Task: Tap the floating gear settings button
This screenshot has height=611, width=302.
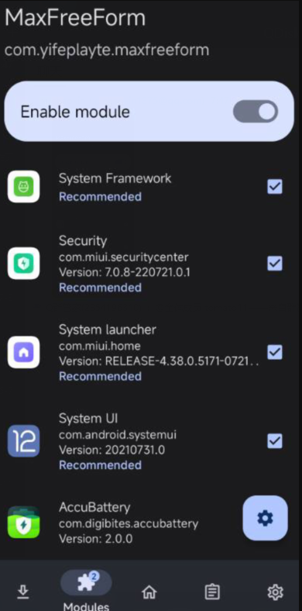Action: click(265, 518)
